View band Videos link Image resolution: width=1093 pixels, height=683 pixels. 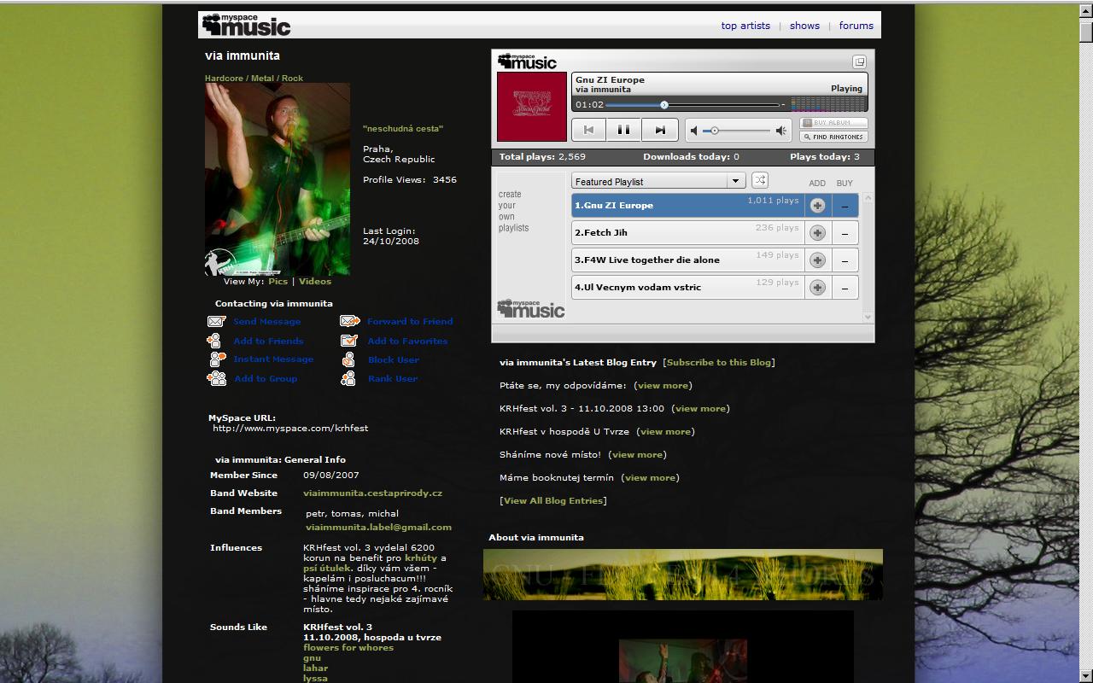[315, 281]
